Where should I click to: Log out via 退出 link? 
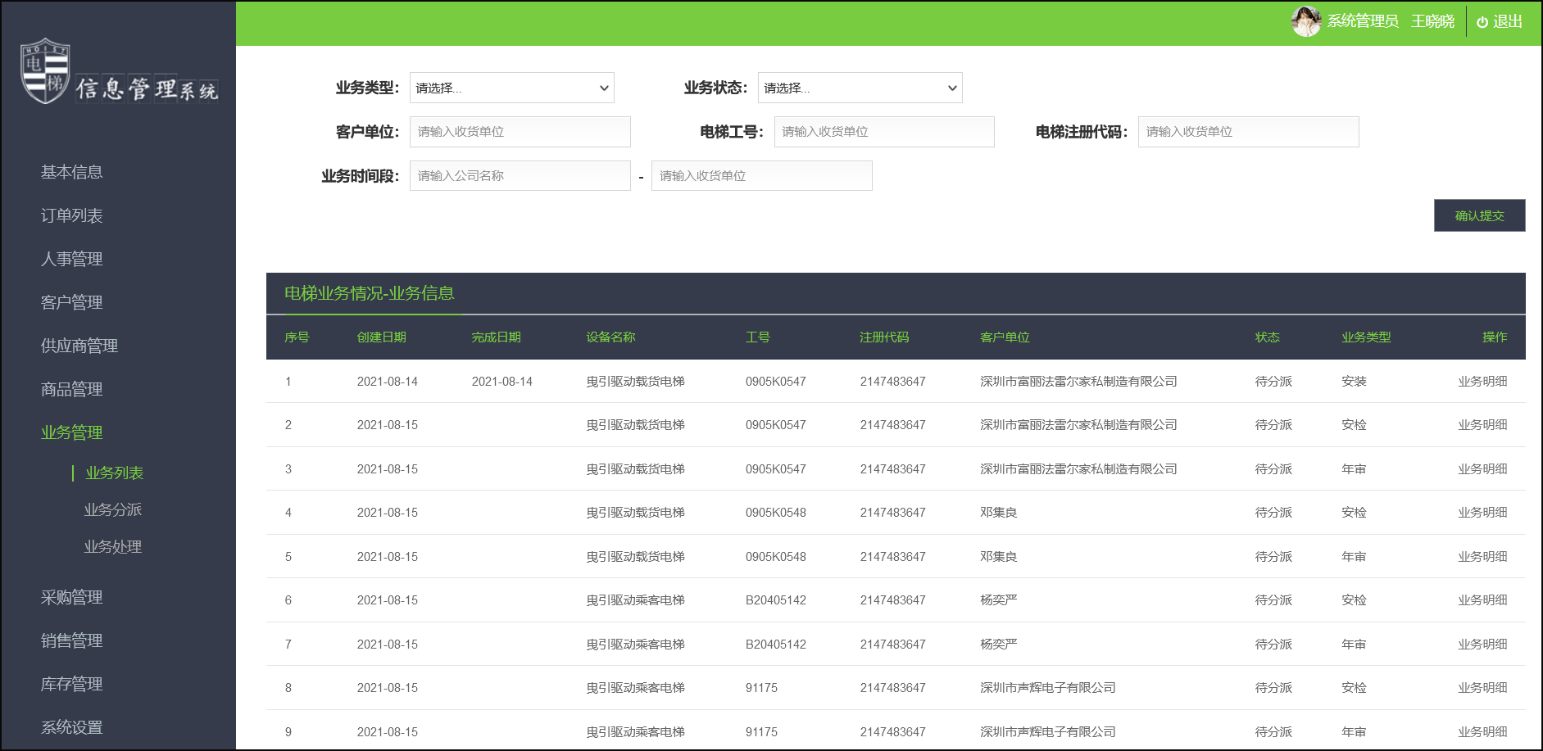click(x=1507, y=21)
